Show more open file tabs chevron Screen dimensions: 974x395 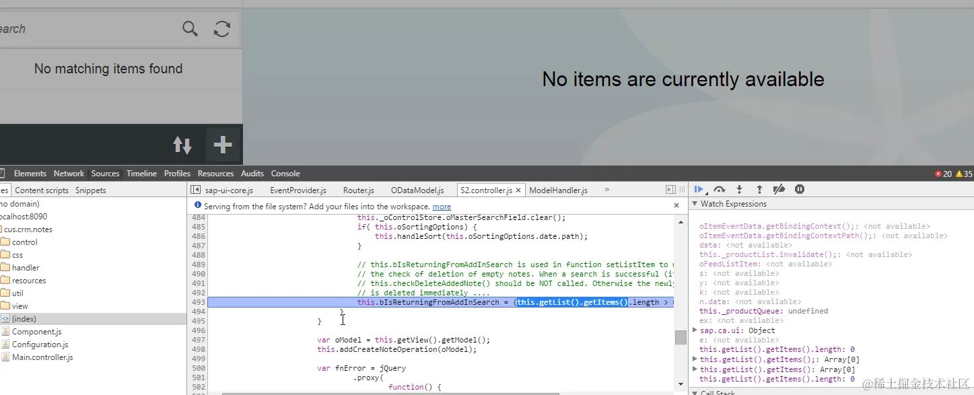[607, 190]
